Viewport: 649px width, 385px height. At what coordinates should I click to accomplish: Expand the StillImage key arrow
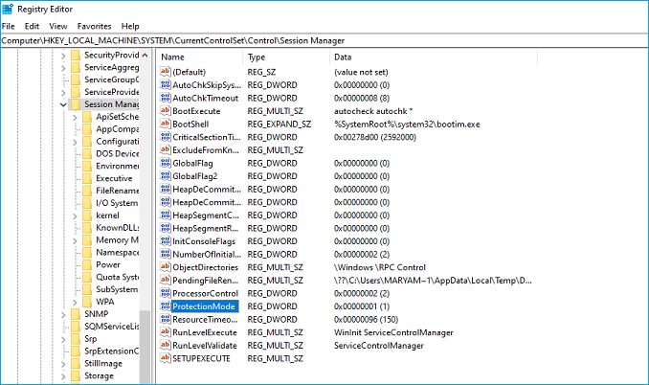[x=63, y=364]
